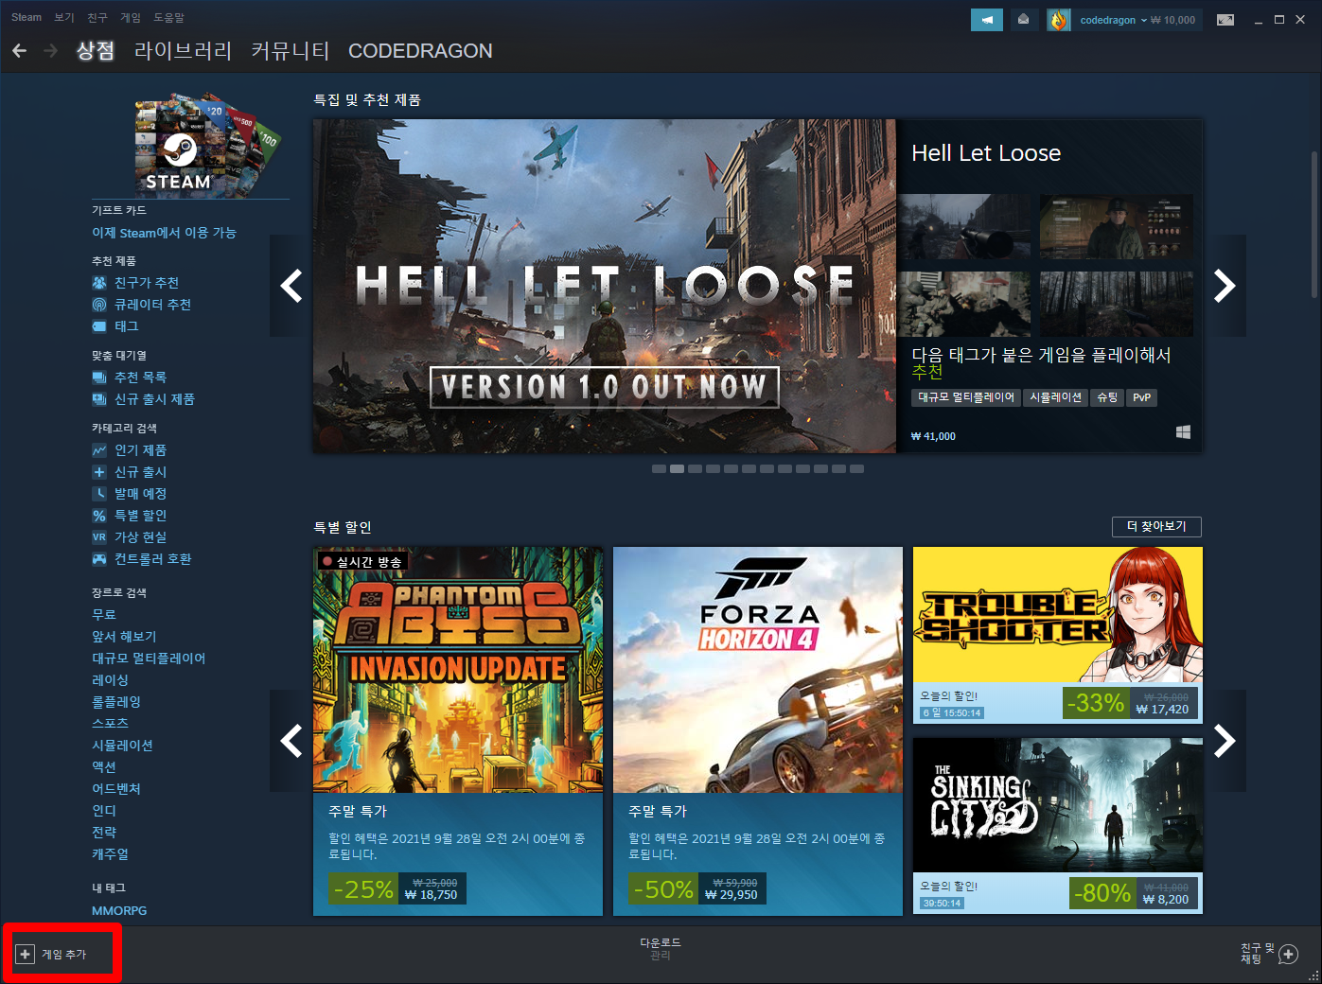Viewport: 1322px width, 984px height.
Task: Switch to Big Picture mode icon
Action: click(1225, 20)
